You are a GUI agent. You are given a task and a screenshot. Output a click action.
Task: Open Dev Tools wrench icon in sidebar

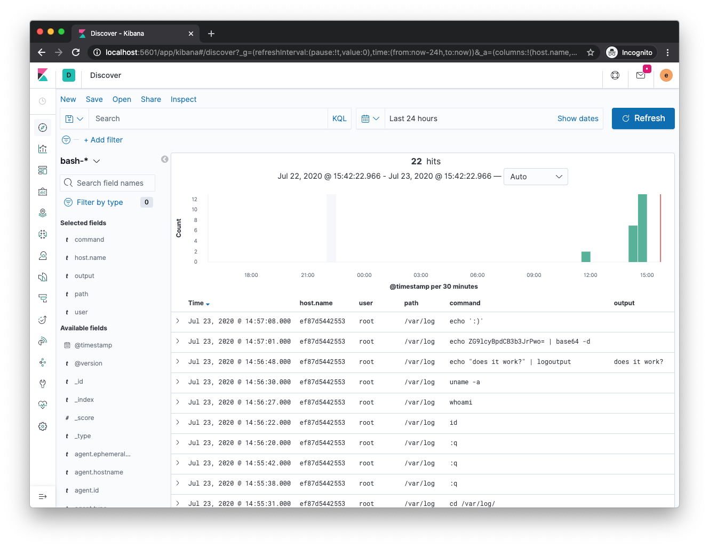click(43, 384)
